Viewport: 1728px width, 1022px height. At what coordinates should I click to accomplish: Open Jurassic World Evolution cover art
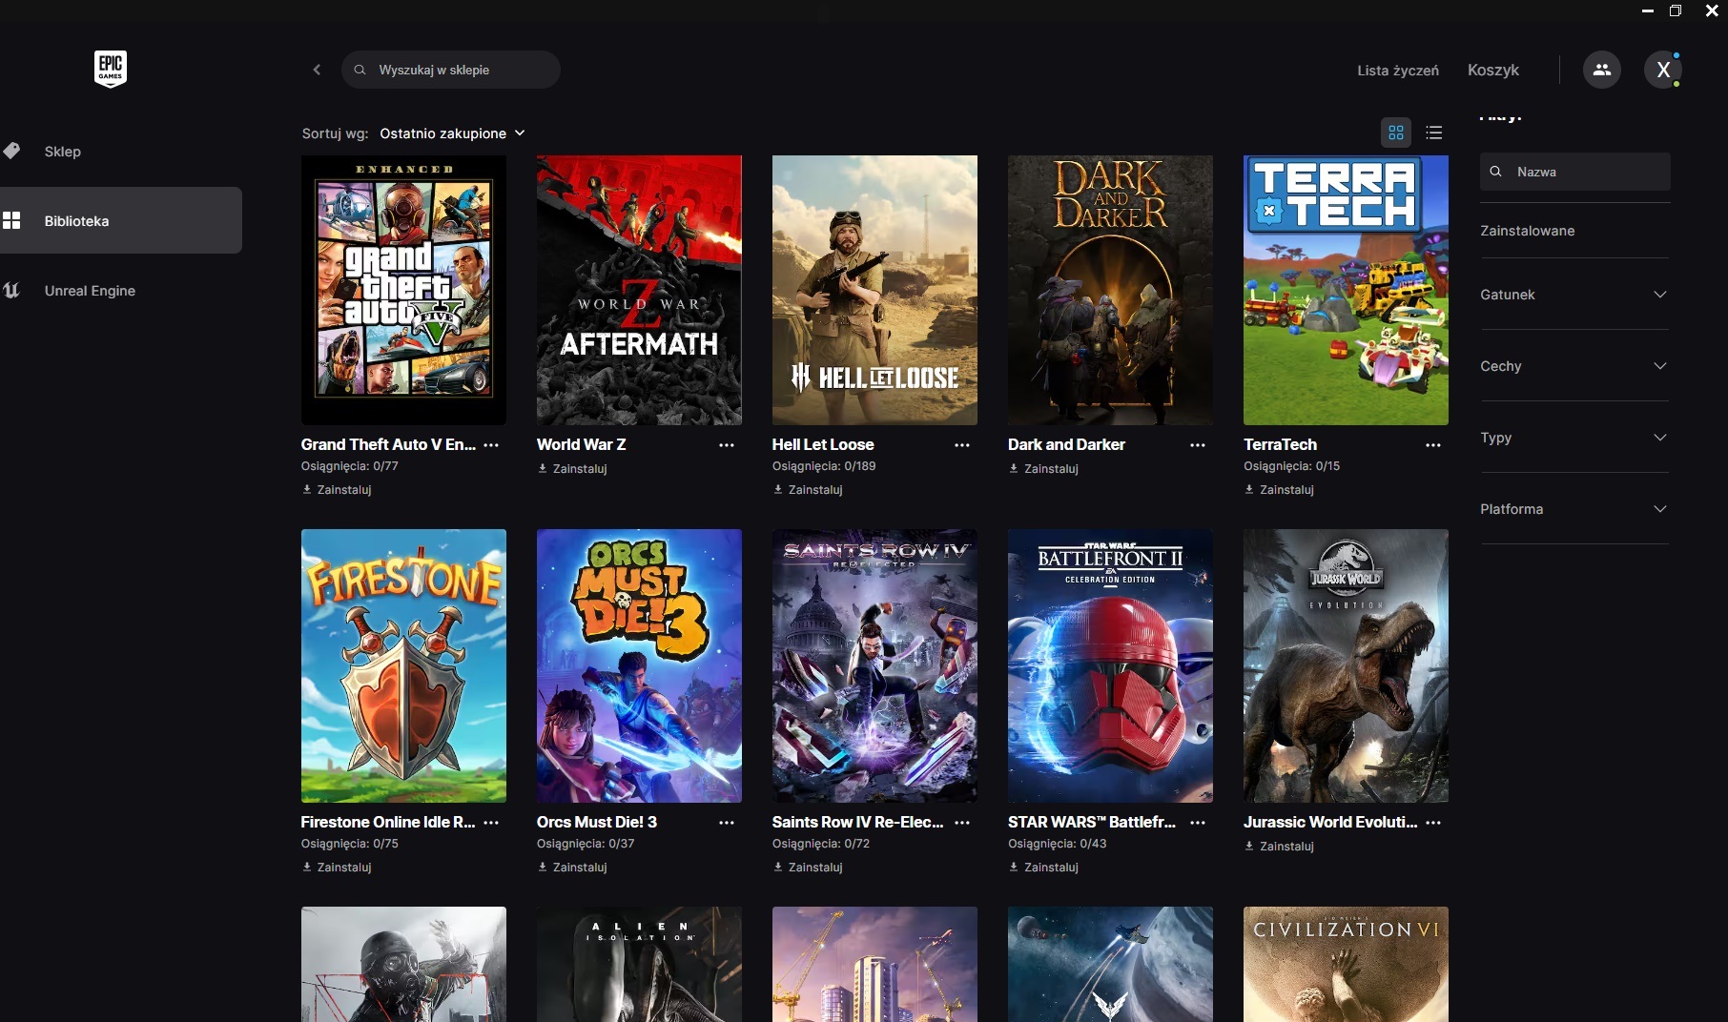tap(1346, 665)
